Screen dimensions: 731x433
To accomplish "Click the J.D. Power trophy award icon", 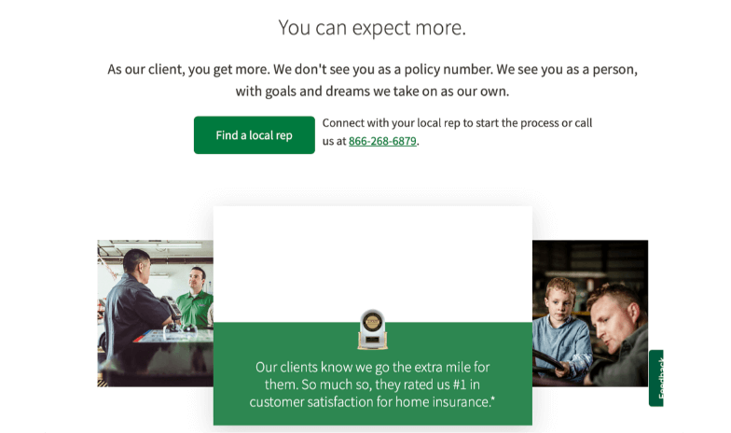I will (372, 329).
